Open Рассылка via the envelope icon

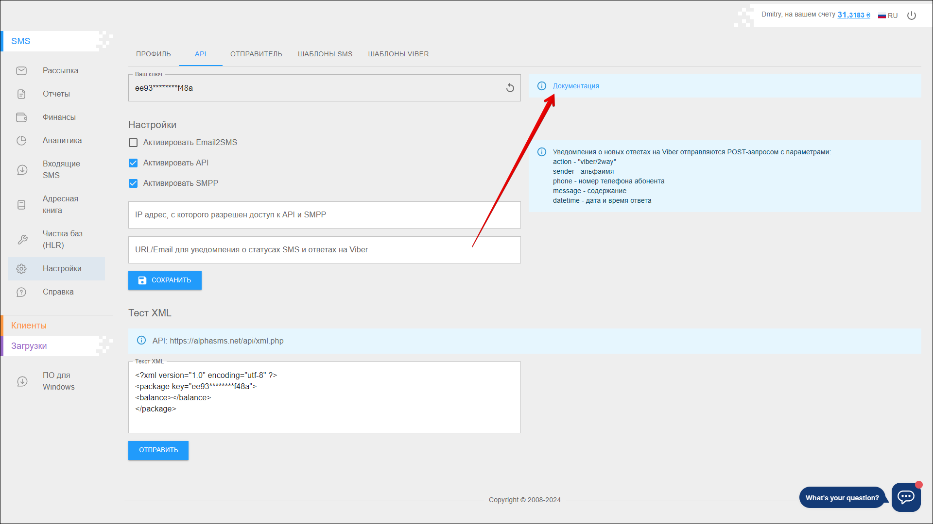pyautogui.click(x=21, y=71)
